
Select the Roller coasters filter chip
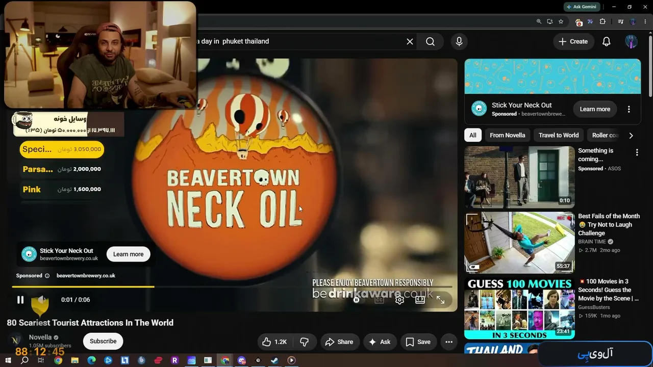(605, 135)
